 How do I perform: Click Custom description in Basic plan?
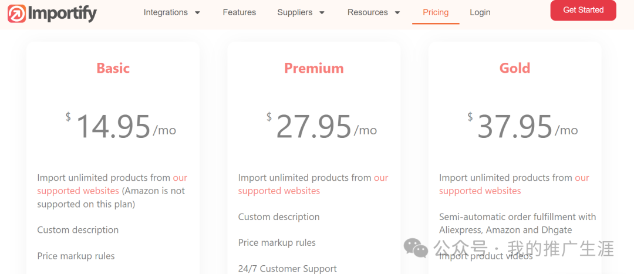(x=77, y=230)
